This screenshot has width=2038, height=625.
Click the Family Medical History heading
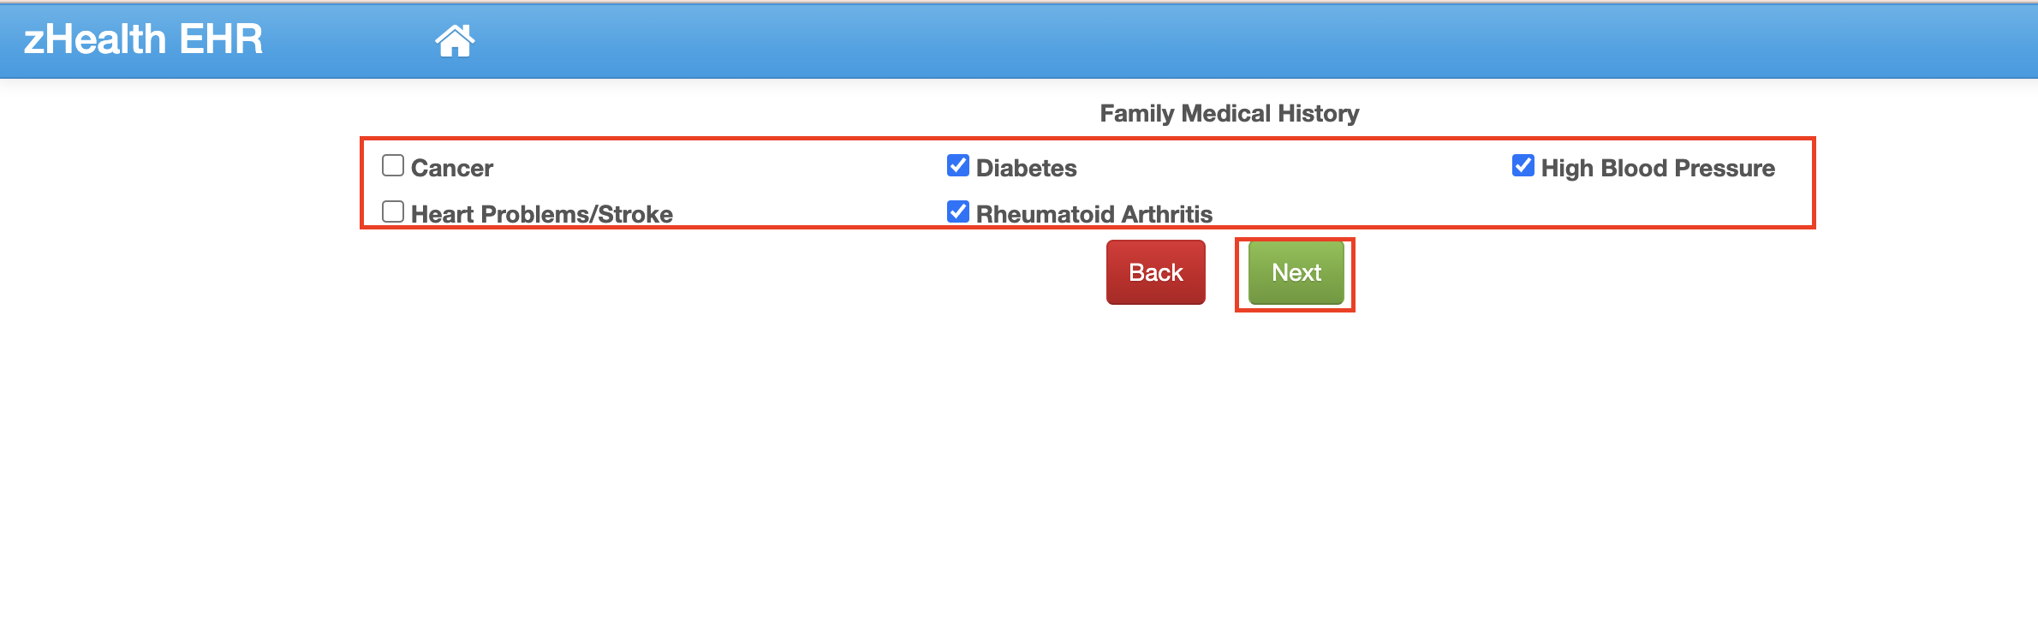point(1229,113)
